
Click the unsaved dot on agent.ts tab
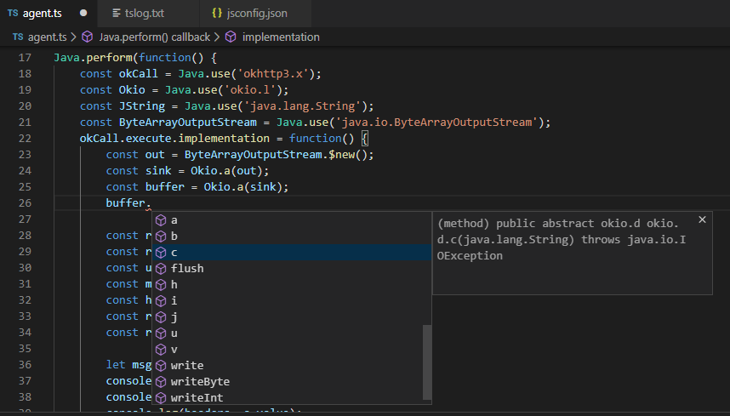[83, 13]
